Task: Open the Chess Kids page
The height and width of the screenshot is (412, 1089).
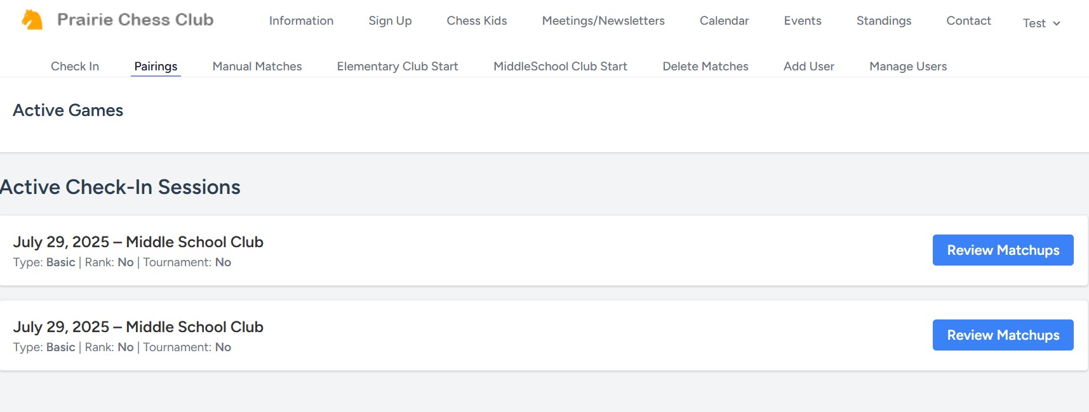Action: 476,21
